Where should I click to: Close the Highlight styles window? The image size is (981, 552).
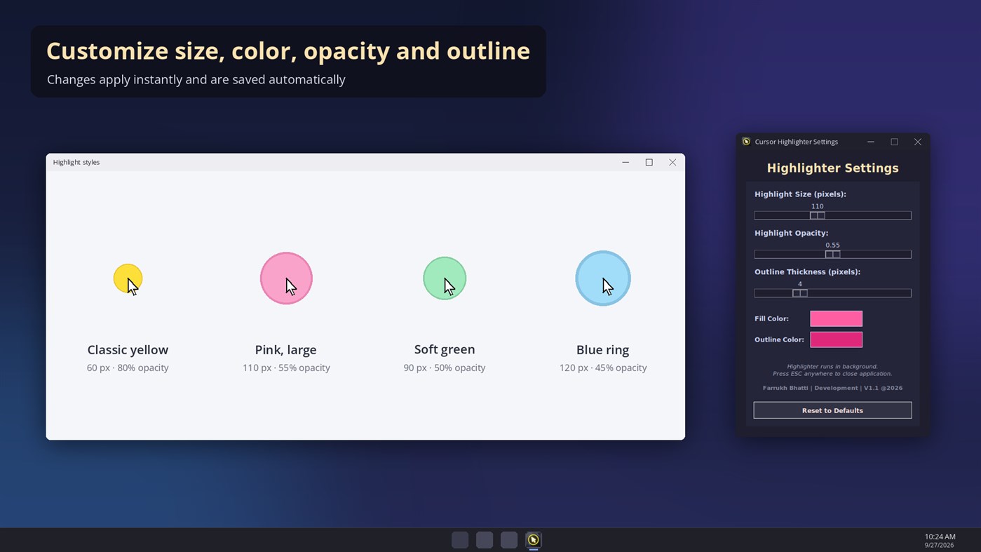click(672, 162)
